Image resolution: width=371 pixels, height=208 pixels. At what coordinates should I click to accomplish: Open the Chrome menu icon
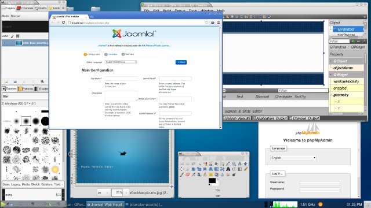(219, 23)
